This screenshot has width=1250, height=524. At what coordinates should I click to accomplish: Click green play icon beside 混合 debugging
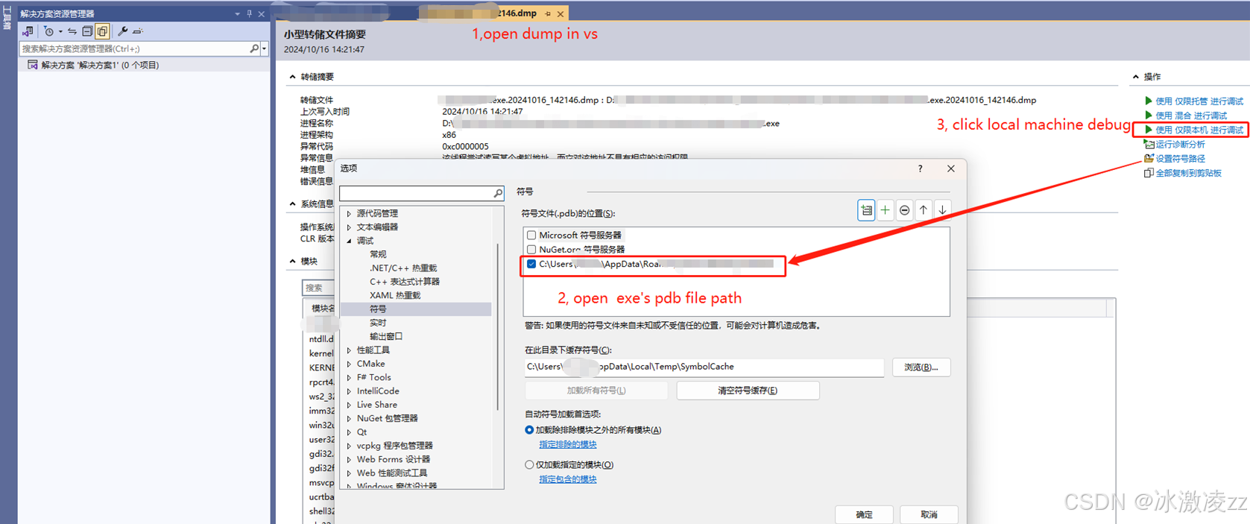click(x=1149, y=115)
